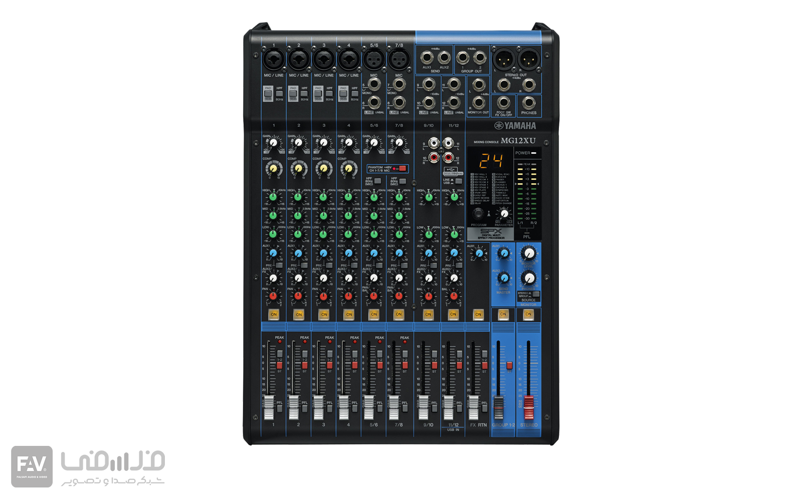
Task: Click the effect PARAMETER knob
Action: coord(504,214)
